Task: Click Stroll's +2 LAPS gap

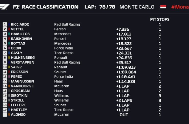Action: point(124,100)
